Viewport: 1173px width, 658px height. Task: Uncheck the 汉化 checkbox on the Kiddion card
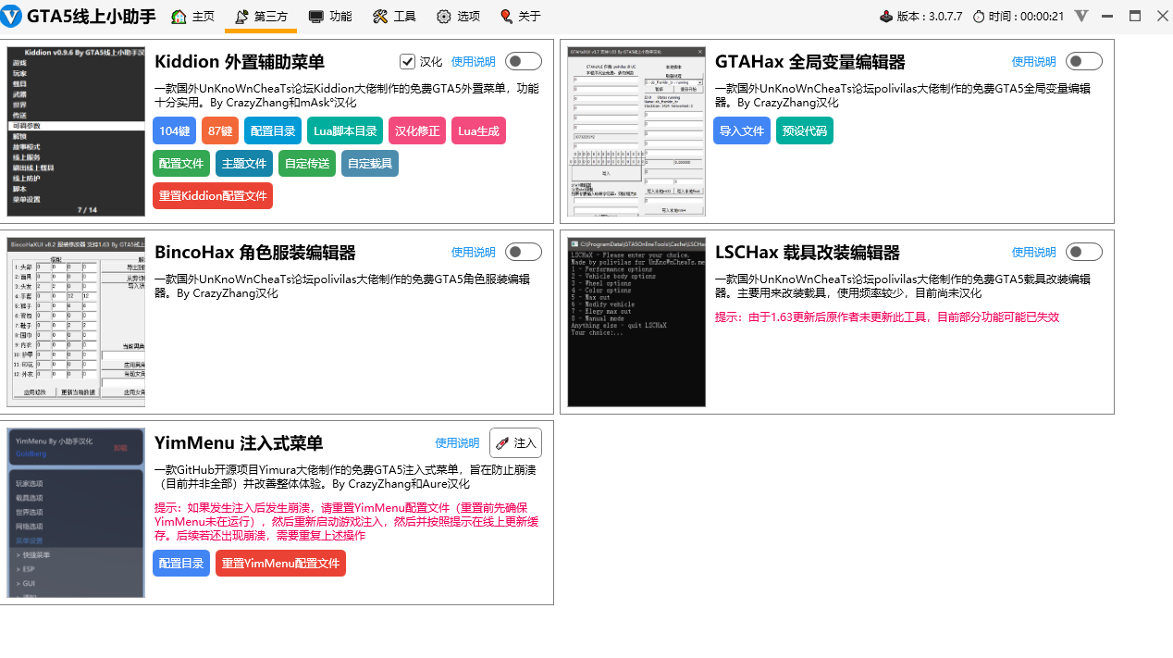pos(407,60)
